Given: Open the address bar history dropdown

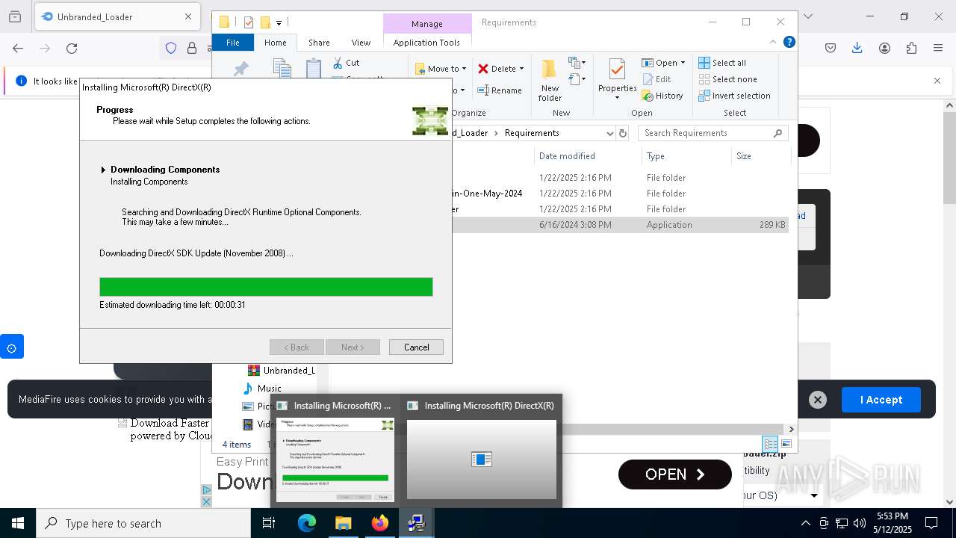Looking at the screenshot, I should point(610,133).
